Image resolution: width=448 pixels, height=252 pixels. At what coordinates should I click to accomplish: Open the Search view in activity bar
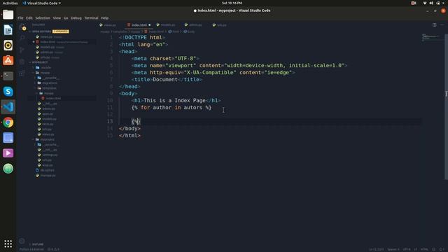click(x=22, y=38)
